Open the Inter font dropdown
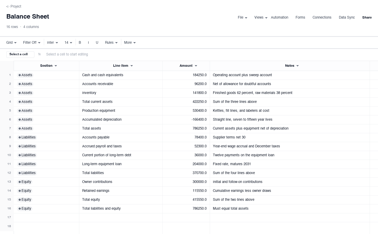The width and height of the screenshot is (378, 234). 52,42
